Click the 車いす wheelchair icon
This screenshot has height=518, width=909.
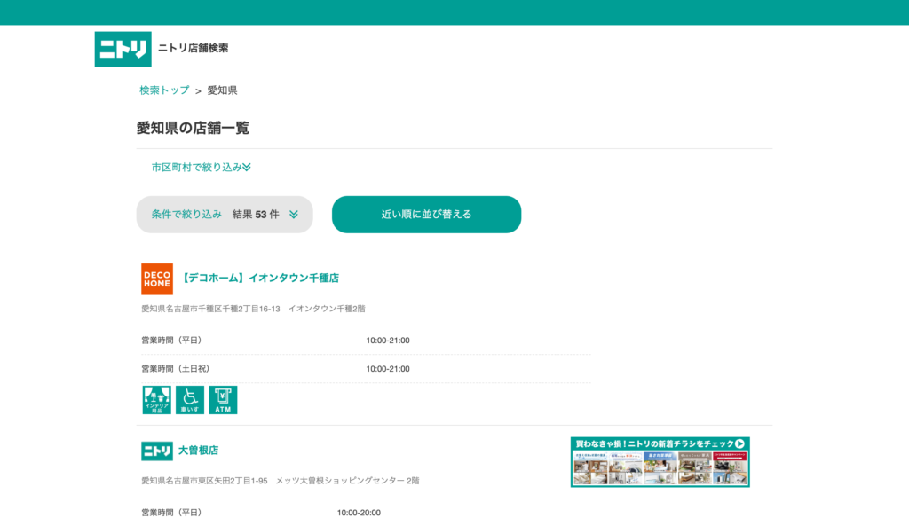coord(190,400)
